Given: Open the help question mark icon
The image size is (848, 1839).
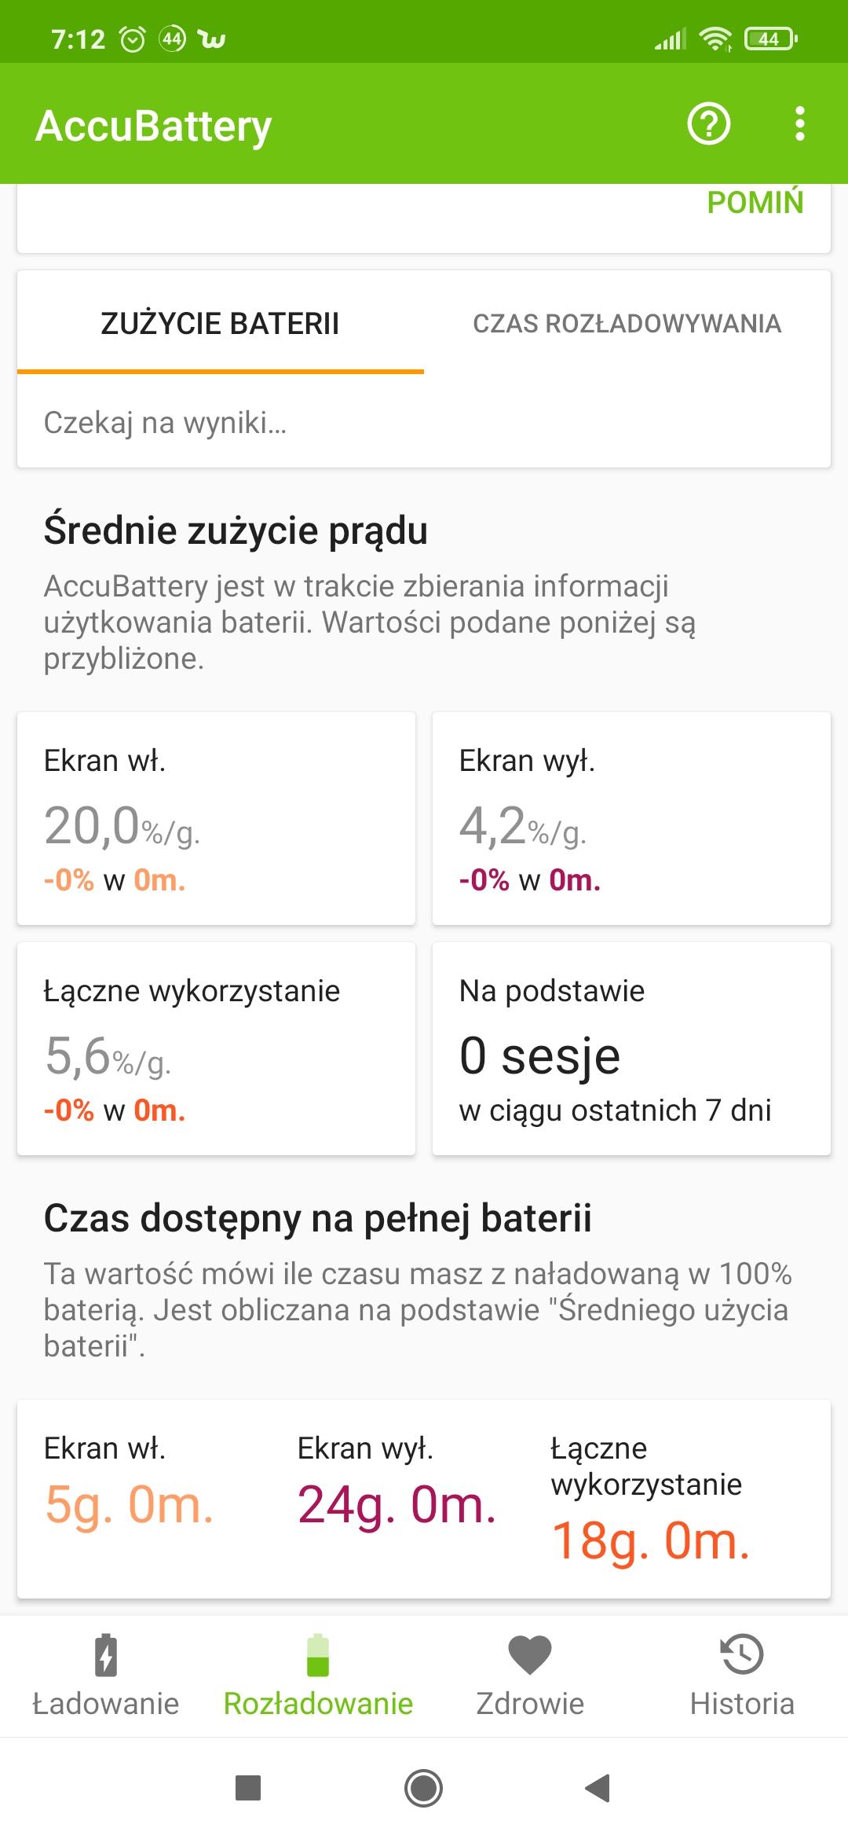Looking at the screenshot, I should coord(708,124).
